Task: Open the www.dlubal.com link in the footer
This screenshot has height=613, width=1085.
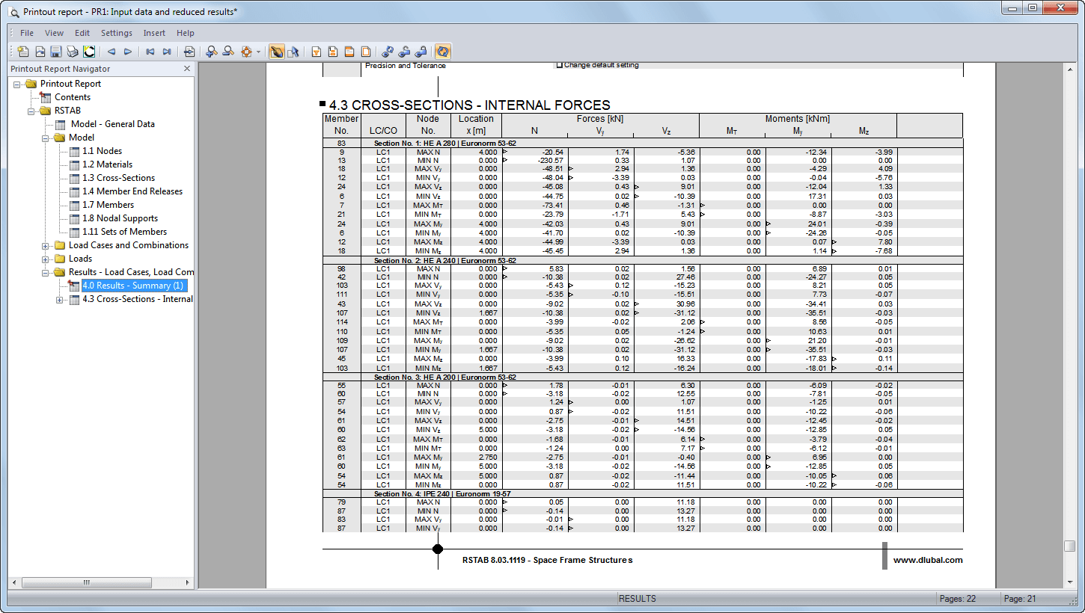Action: 929,559
